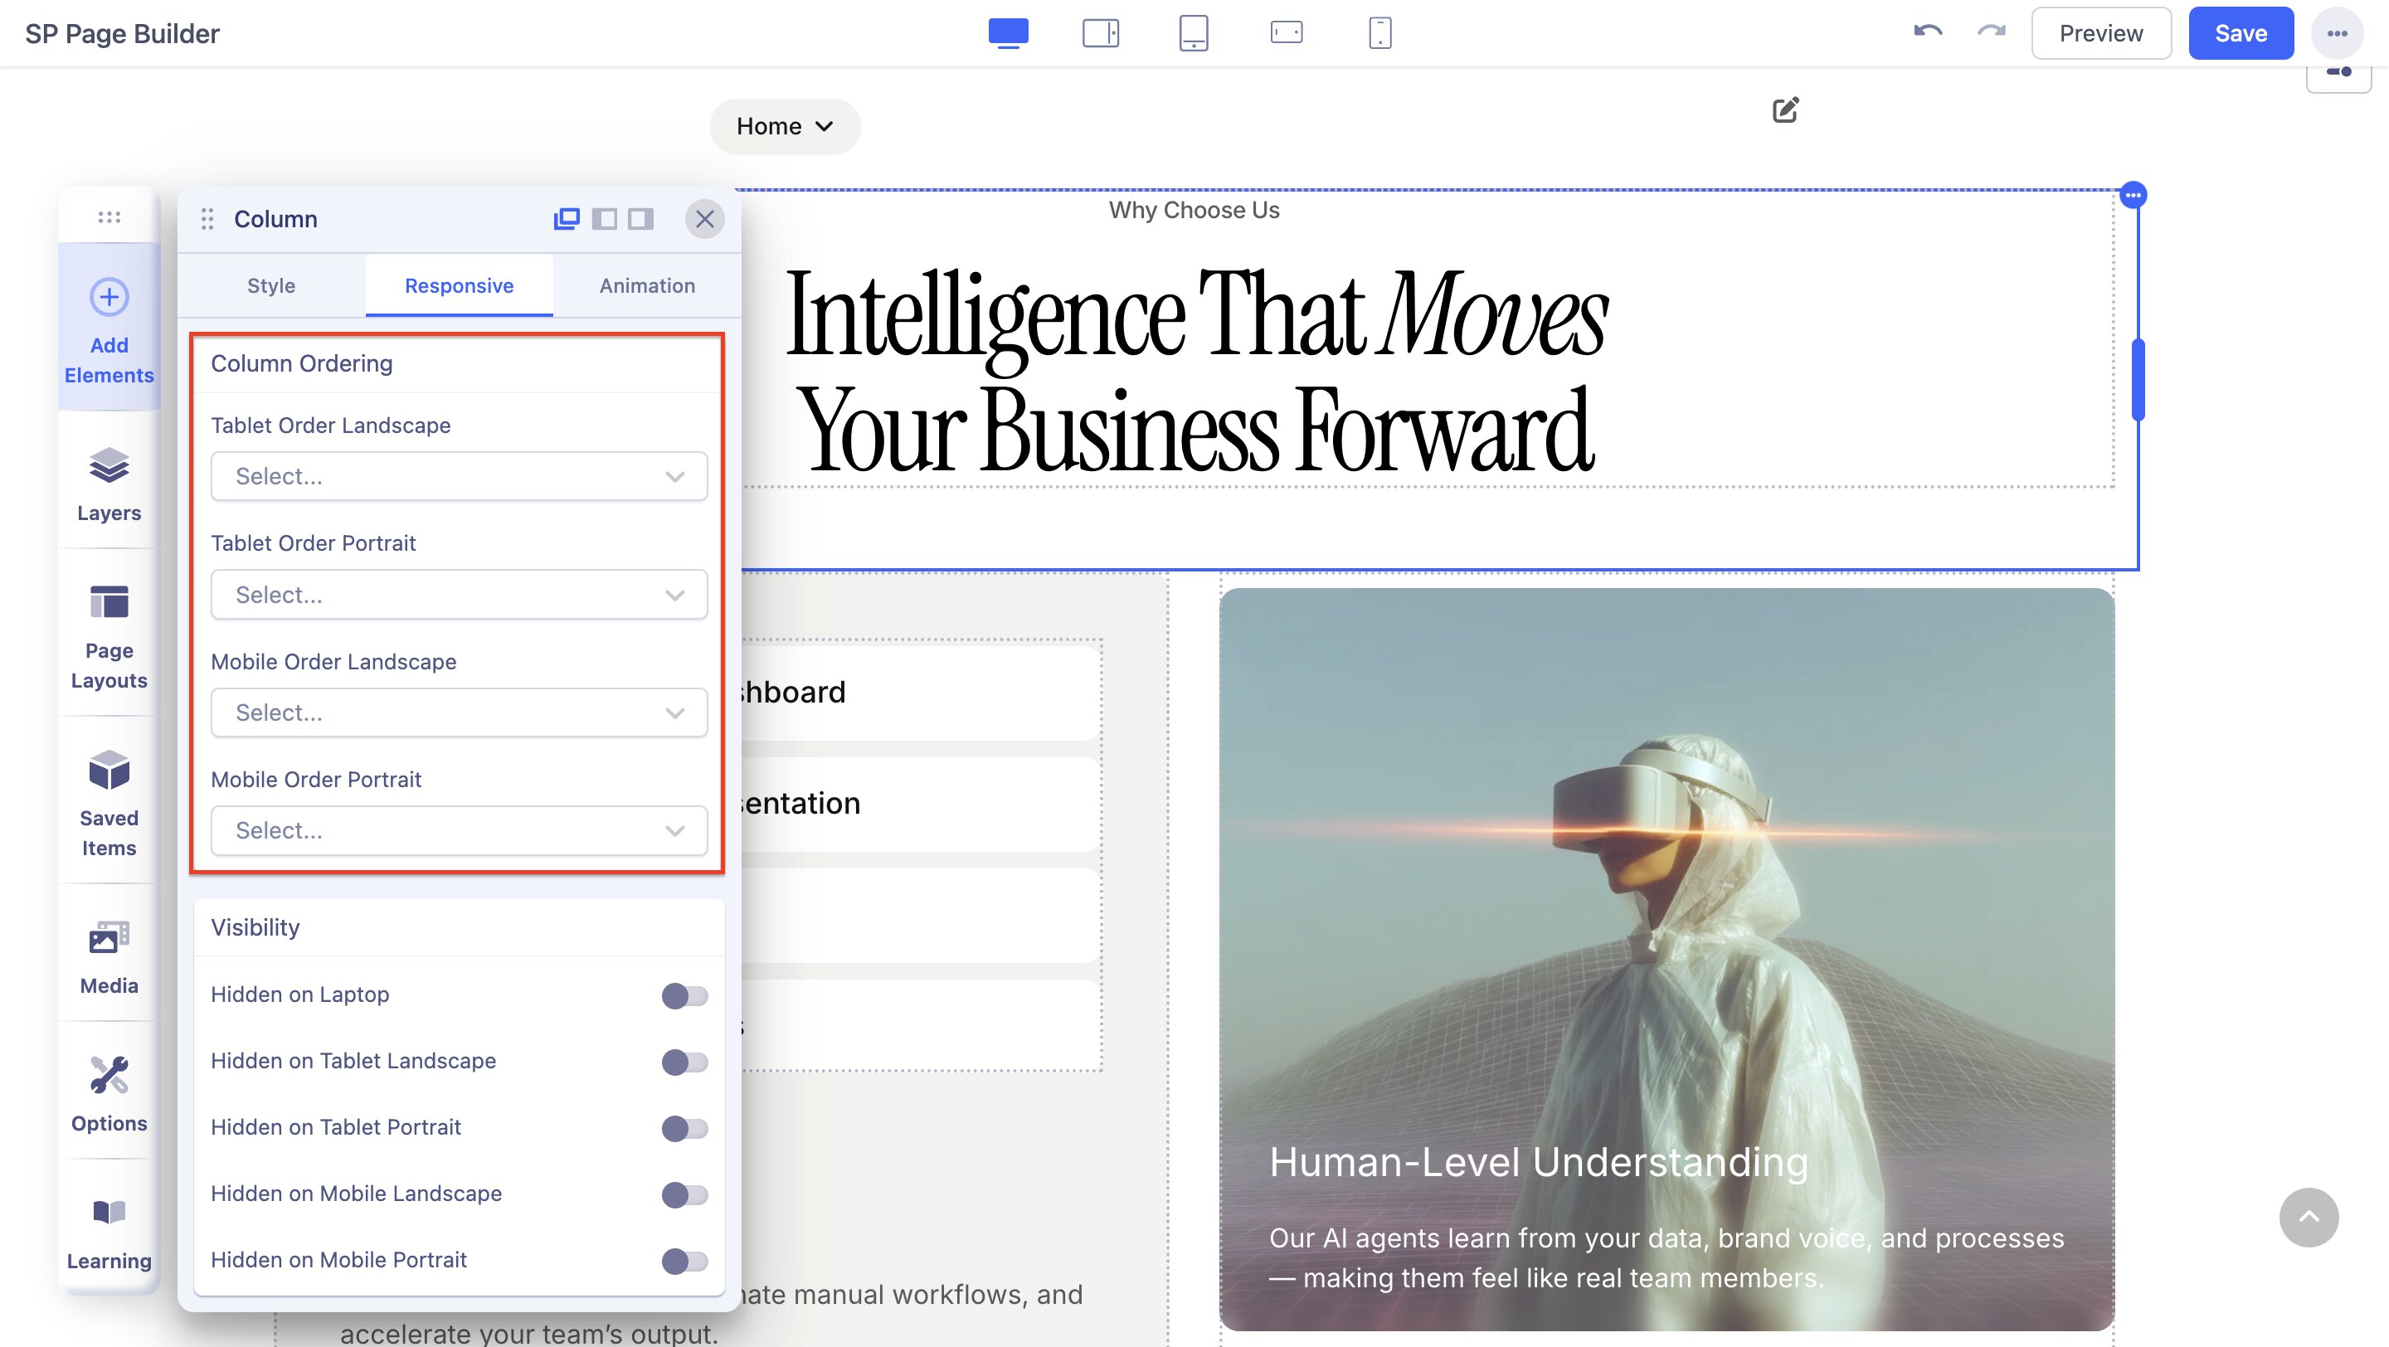The image size is (2389, 1347).
Task: Switch to the Style tab
Action: click(x=270, y=285)
